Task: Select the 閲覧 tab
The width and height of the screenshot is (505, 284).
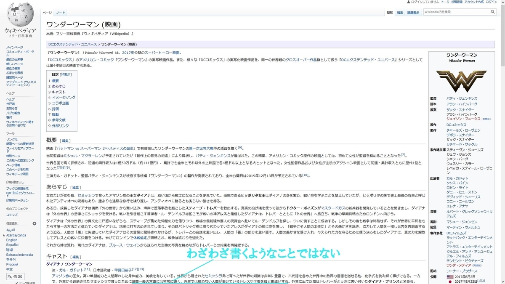Action: click(x=390, y=13)
